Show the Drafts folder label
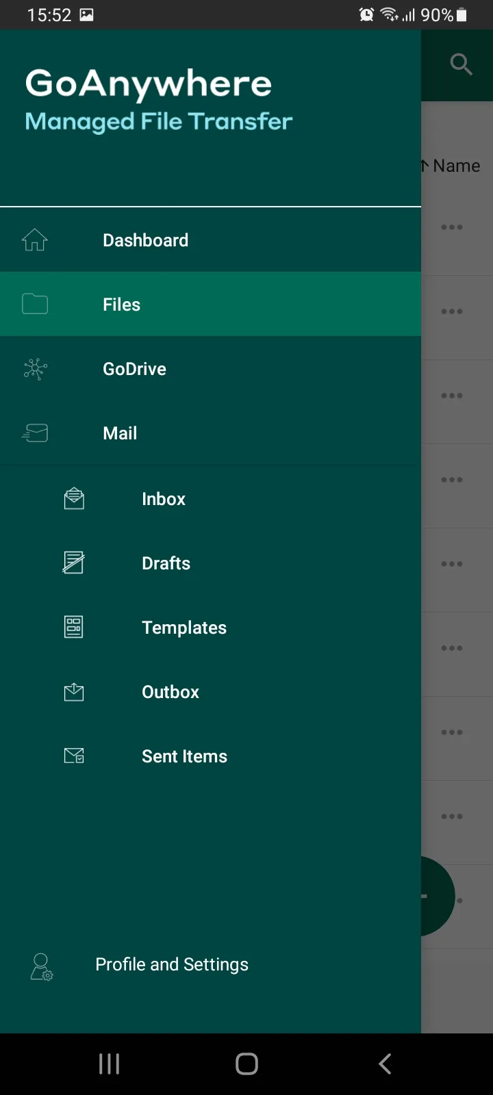This screenshot has width=493, height=1095. pyautogui.click(x=166, y=563)
